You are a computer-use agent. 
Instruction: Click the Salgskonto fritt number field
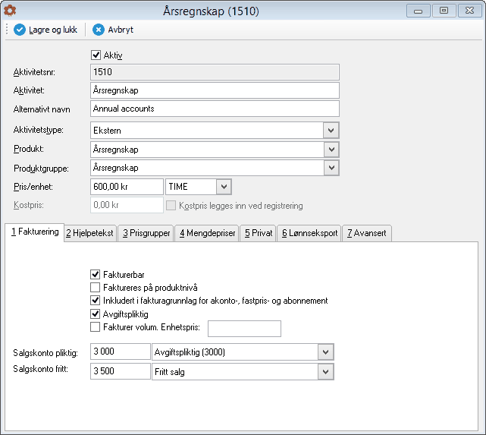121,371
